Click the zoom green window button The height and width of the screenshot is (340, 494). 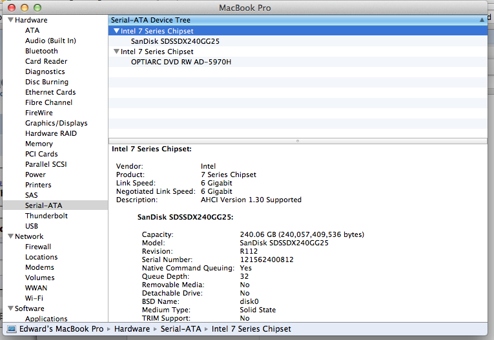click(37, 8)
